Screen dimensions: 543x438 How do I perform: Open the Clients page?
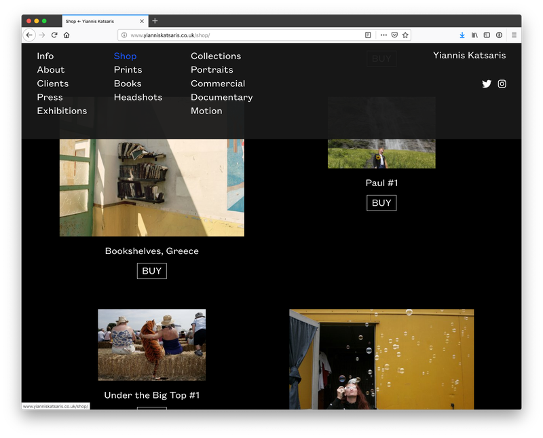coord(53,84)
